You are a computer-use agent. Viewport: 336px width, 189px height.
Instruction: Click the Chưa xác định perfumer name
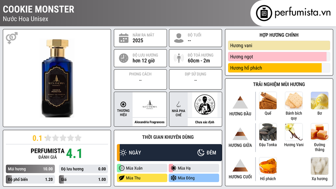[x=205, y=122]
